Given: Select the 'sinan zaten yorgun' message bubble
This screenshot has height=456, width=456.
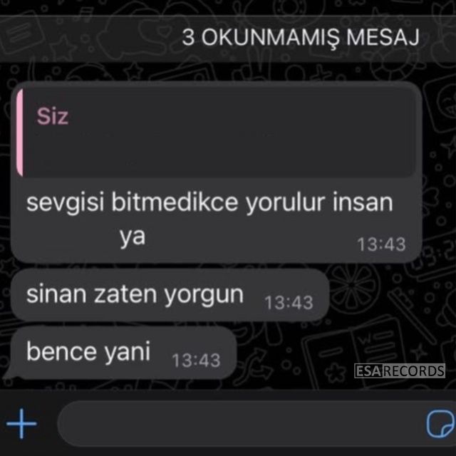Looking at the screenshot, I should tap(170, 295).
